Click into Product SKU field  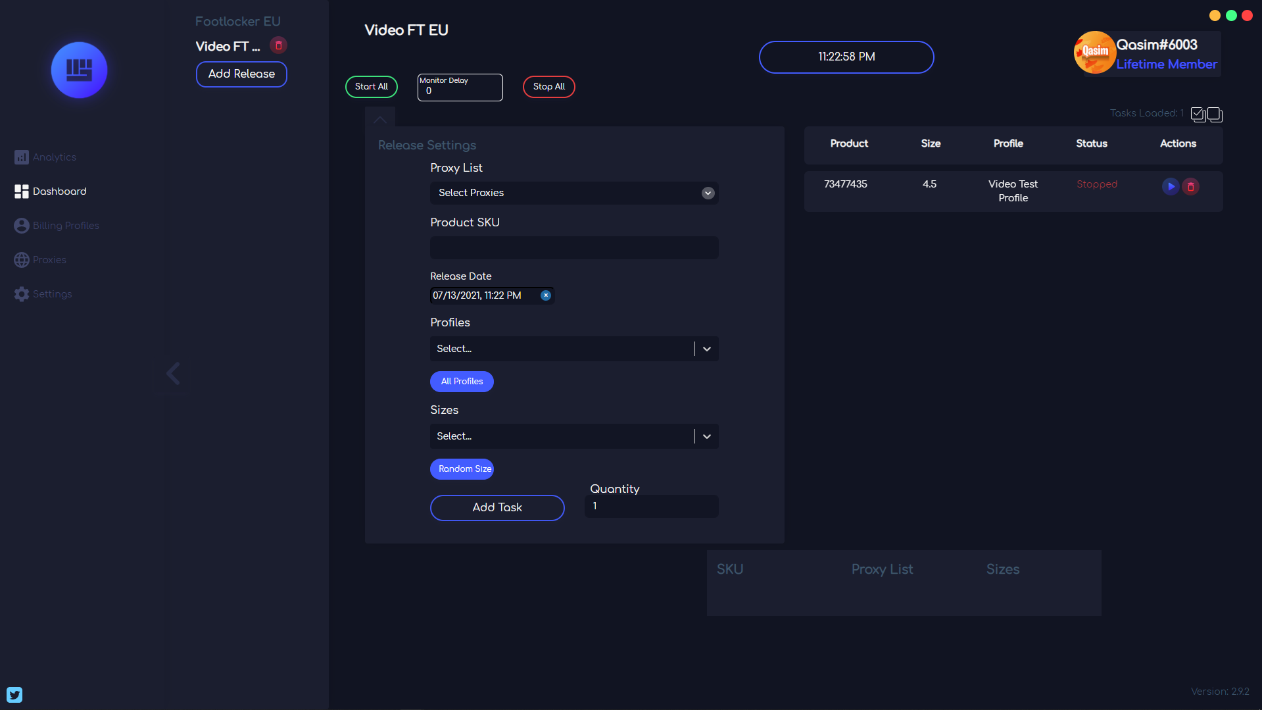click(573, 248)
